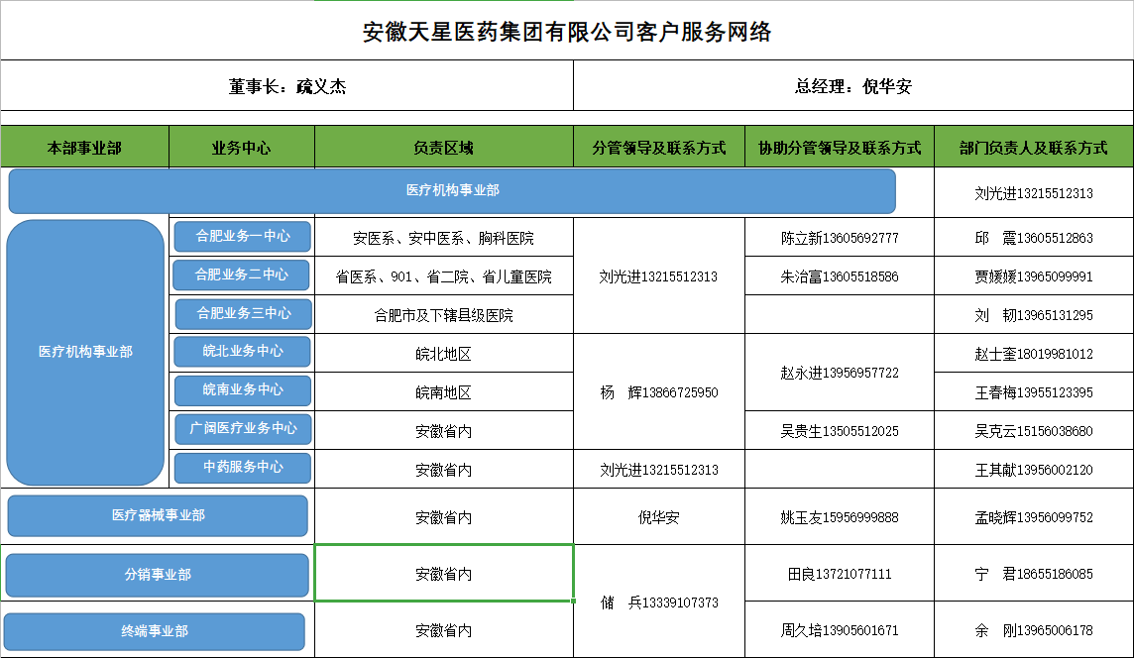The image size is (1134, 658).
Task: Click the green fill handle of the selected cell
Action: 574,601
